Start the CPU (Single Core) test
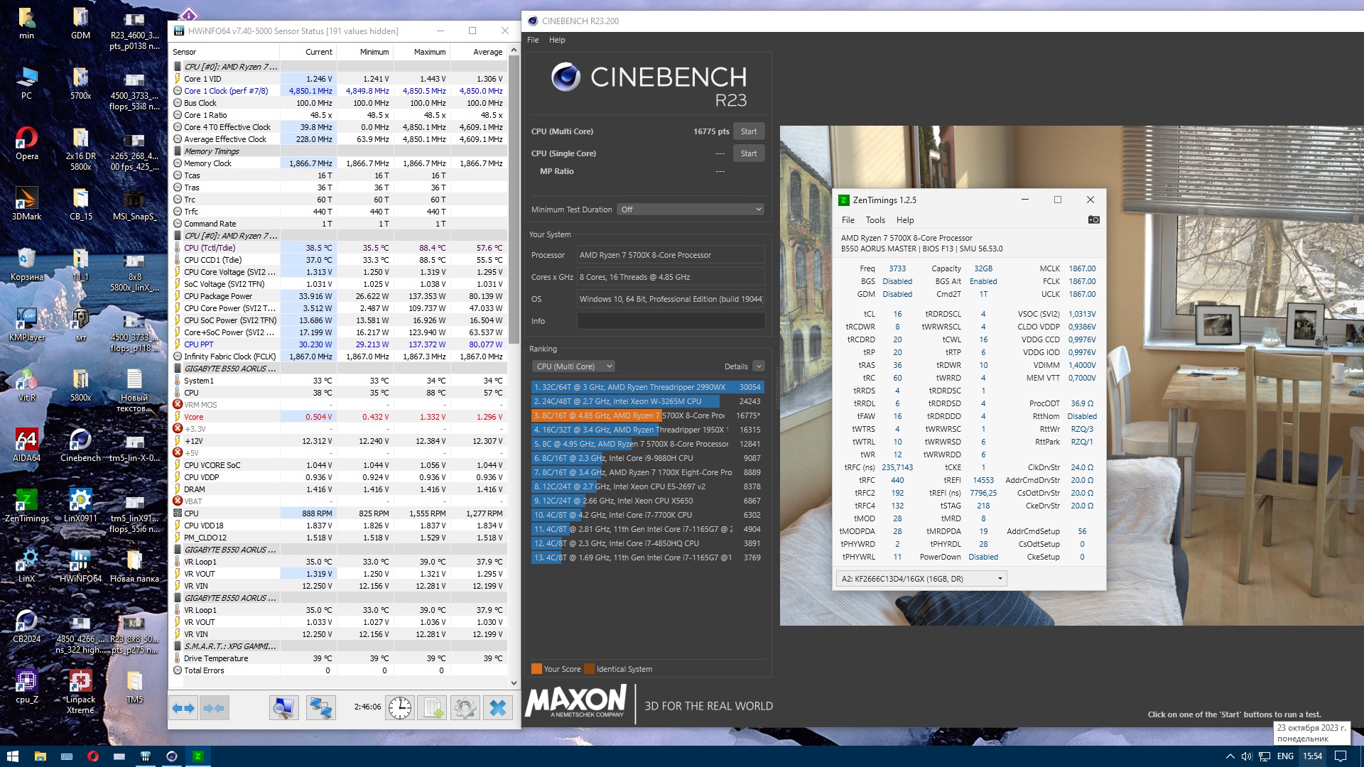Viewport: 1364px width, 767px height. point(748,153)
